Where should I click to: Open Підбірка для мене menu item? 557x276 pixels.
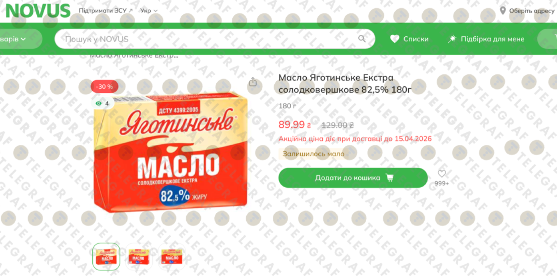(486, 39)
